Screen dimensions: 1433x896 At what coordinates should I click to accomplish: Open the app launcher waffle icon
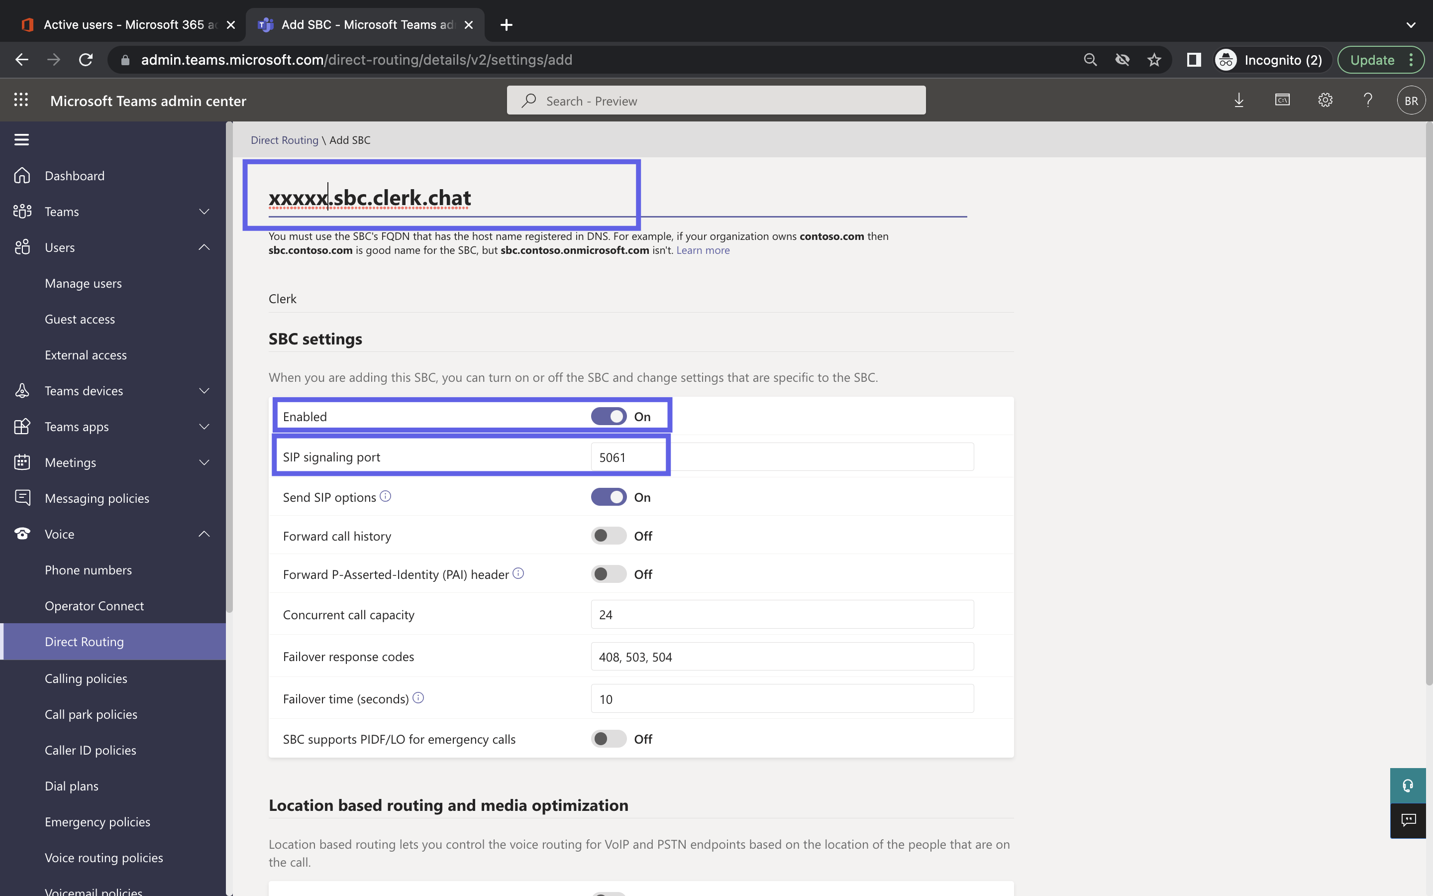point(21,100)
